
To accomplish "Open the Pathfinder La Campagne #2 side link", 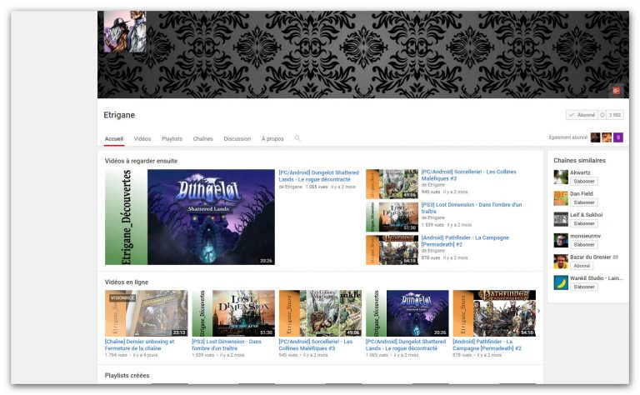I will click(x=465, y=241).
